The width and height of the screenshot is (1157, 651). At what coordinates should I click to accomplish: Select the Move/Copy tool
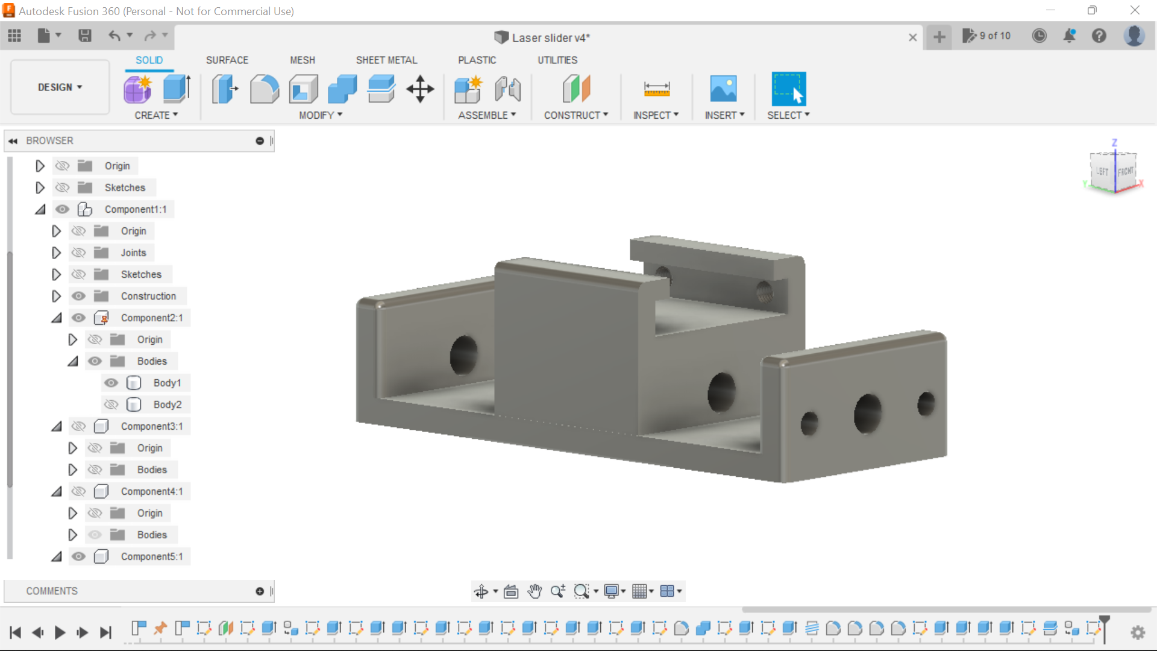[420, 89]
